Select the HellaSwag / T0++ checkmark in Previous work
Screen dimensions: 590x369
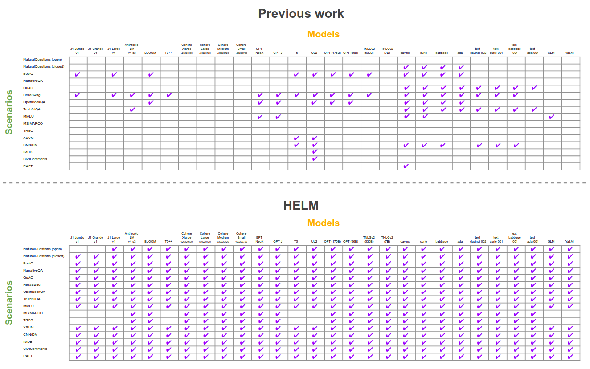169,95
